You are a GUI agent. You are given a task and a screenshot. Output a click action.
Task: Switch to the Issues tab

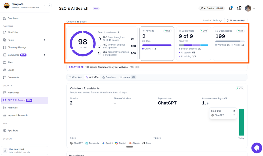[x=128, y=77]
